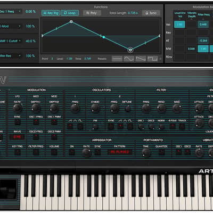
Task: Open the Osc 1 Freq destination dropdown
Action: pos(11,12)
